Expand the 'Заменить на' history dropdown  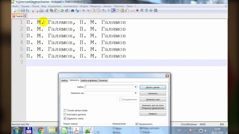[x=136, y=93]
